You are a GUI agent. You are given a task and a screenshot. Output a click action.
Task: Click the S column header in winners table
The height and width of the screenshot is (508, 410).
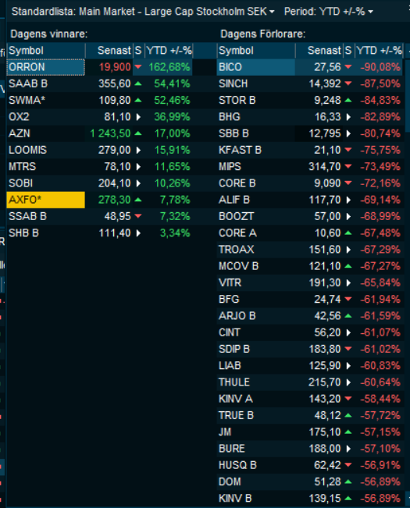coord(138,51)
